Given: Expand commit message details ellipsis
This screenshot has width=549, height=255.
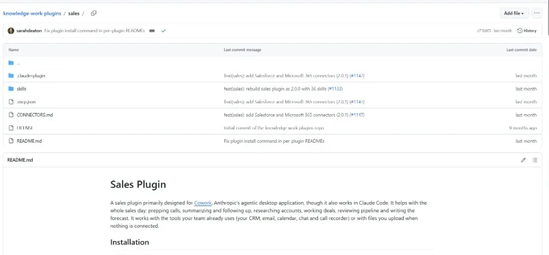Looking at the screenshot, I should coord(152,31).
